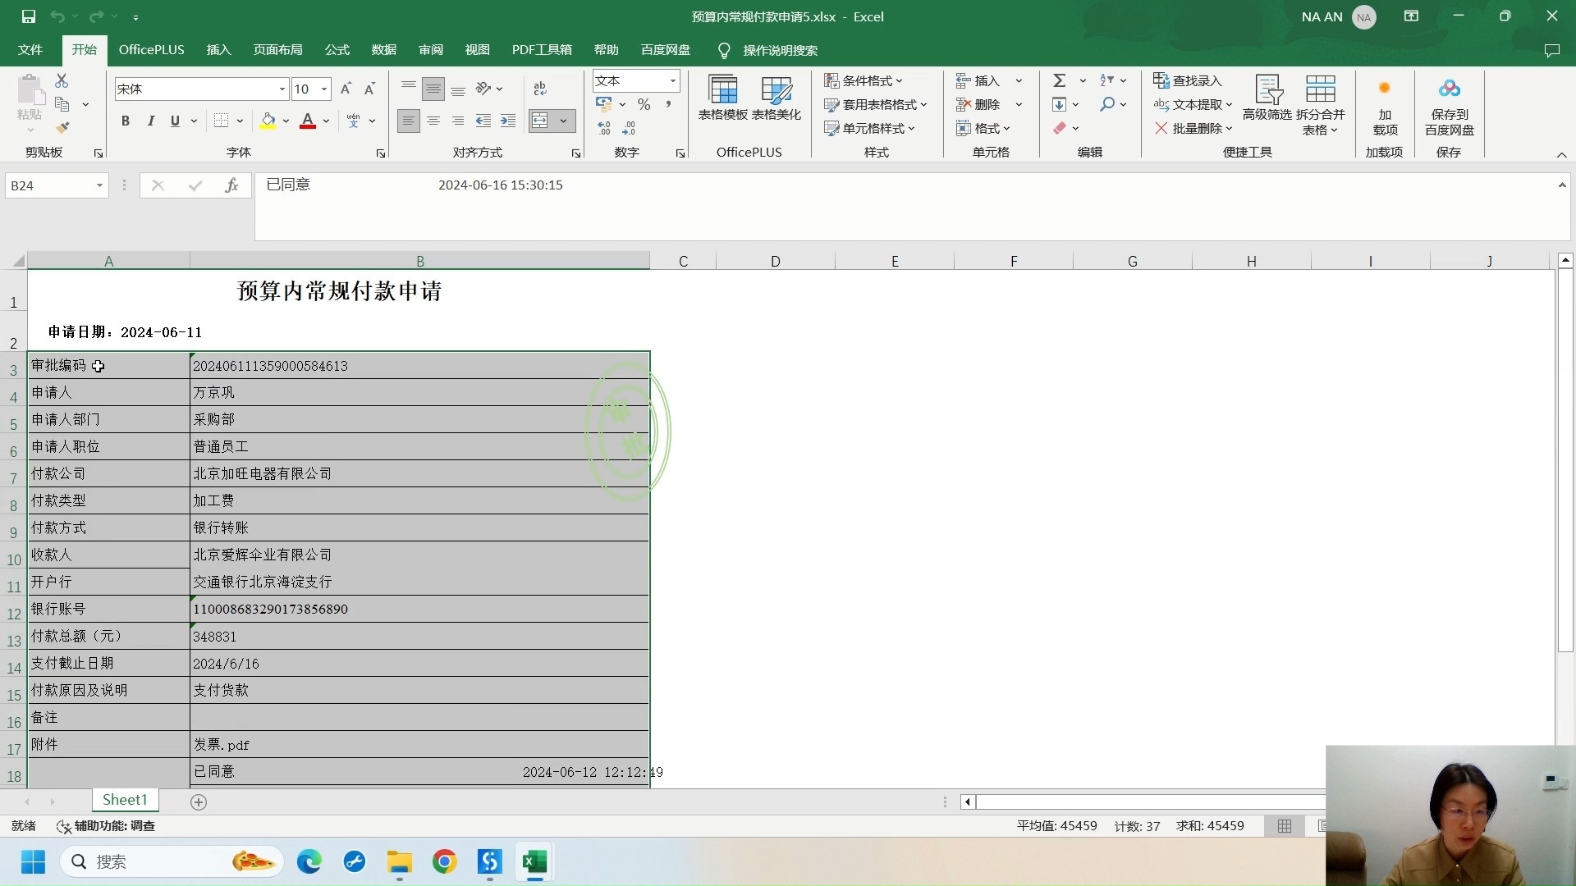Open 条件格式 conditional formatting dropdown
The width and height of the screenshot is (1576, 886).
point(864,80)
